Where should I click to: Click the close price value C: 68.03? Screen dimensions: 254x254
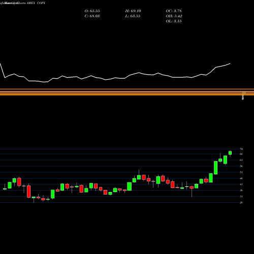(x=92, y=16)
